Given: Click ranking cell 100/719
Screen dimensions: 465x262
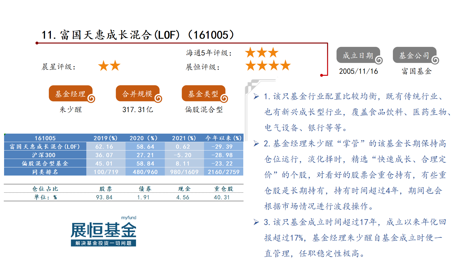Looking at the screenshot, I should click(106, 172).
